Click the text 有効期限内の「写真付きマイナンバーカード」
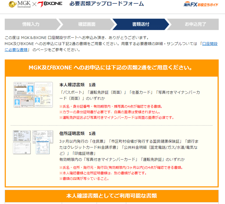This screenshot has width=225, height=204. tap(122, 159)
